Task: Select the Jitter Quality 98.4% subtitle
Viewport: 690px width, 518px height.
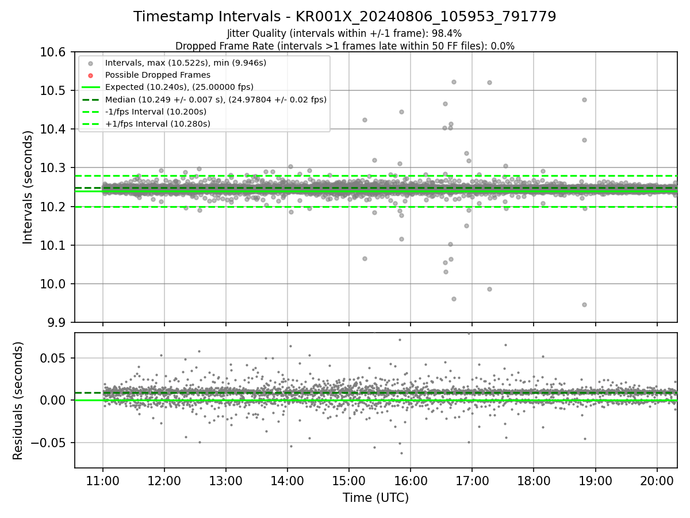Action: click(344, 34)
